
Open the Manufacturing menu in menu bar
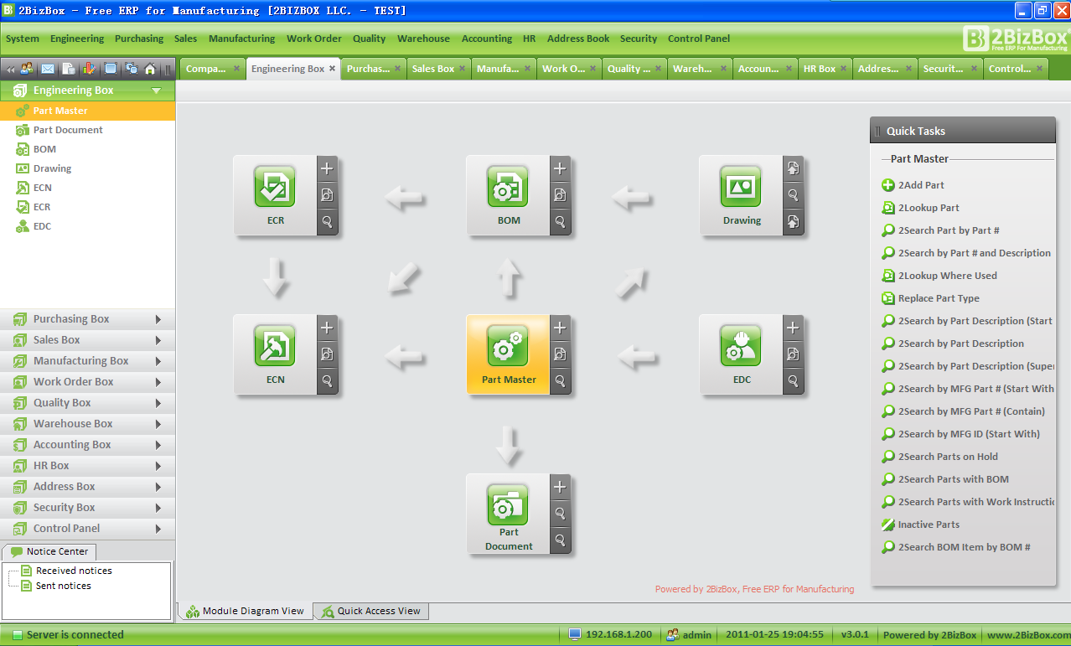(241, 39)
